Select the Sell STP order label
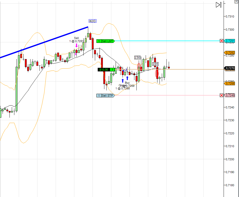The image size is (239, 197). [105, 96]
